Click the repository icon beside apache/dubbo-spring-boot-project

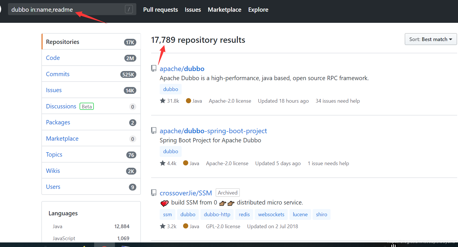(154, 131)
